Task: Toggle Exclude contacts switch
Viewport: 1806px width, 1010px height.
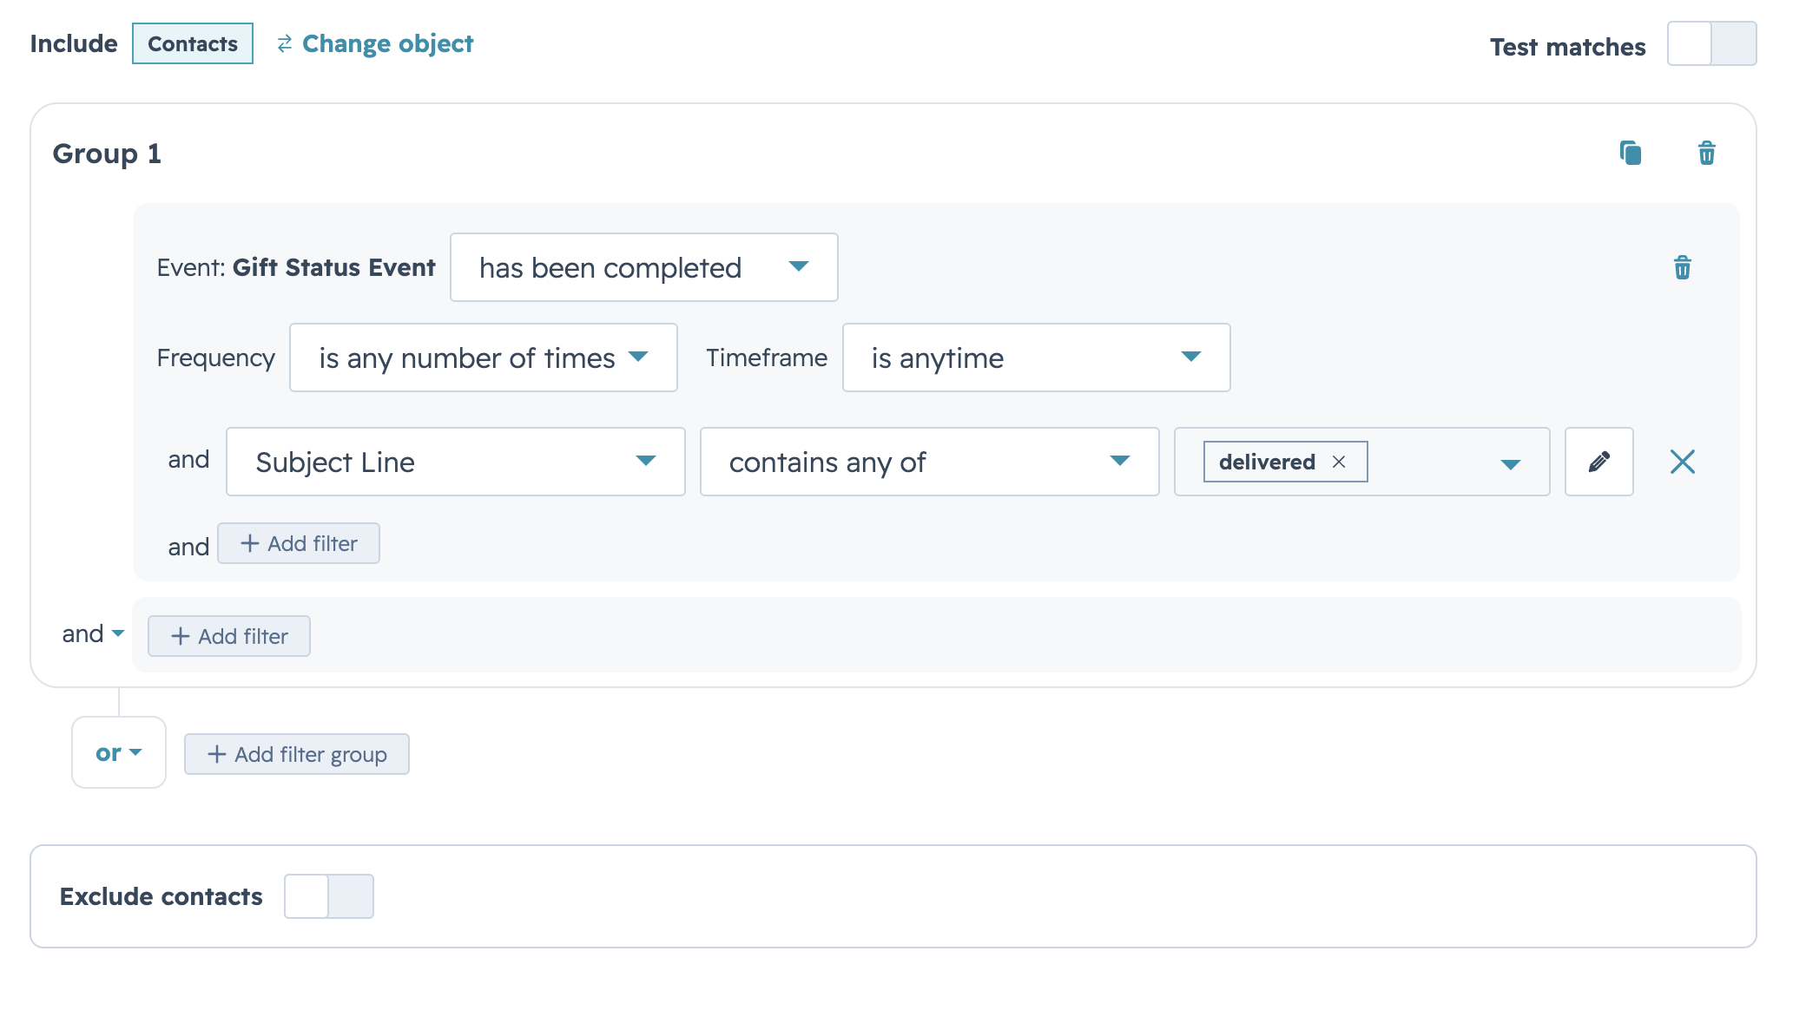Action: (329, 896)
